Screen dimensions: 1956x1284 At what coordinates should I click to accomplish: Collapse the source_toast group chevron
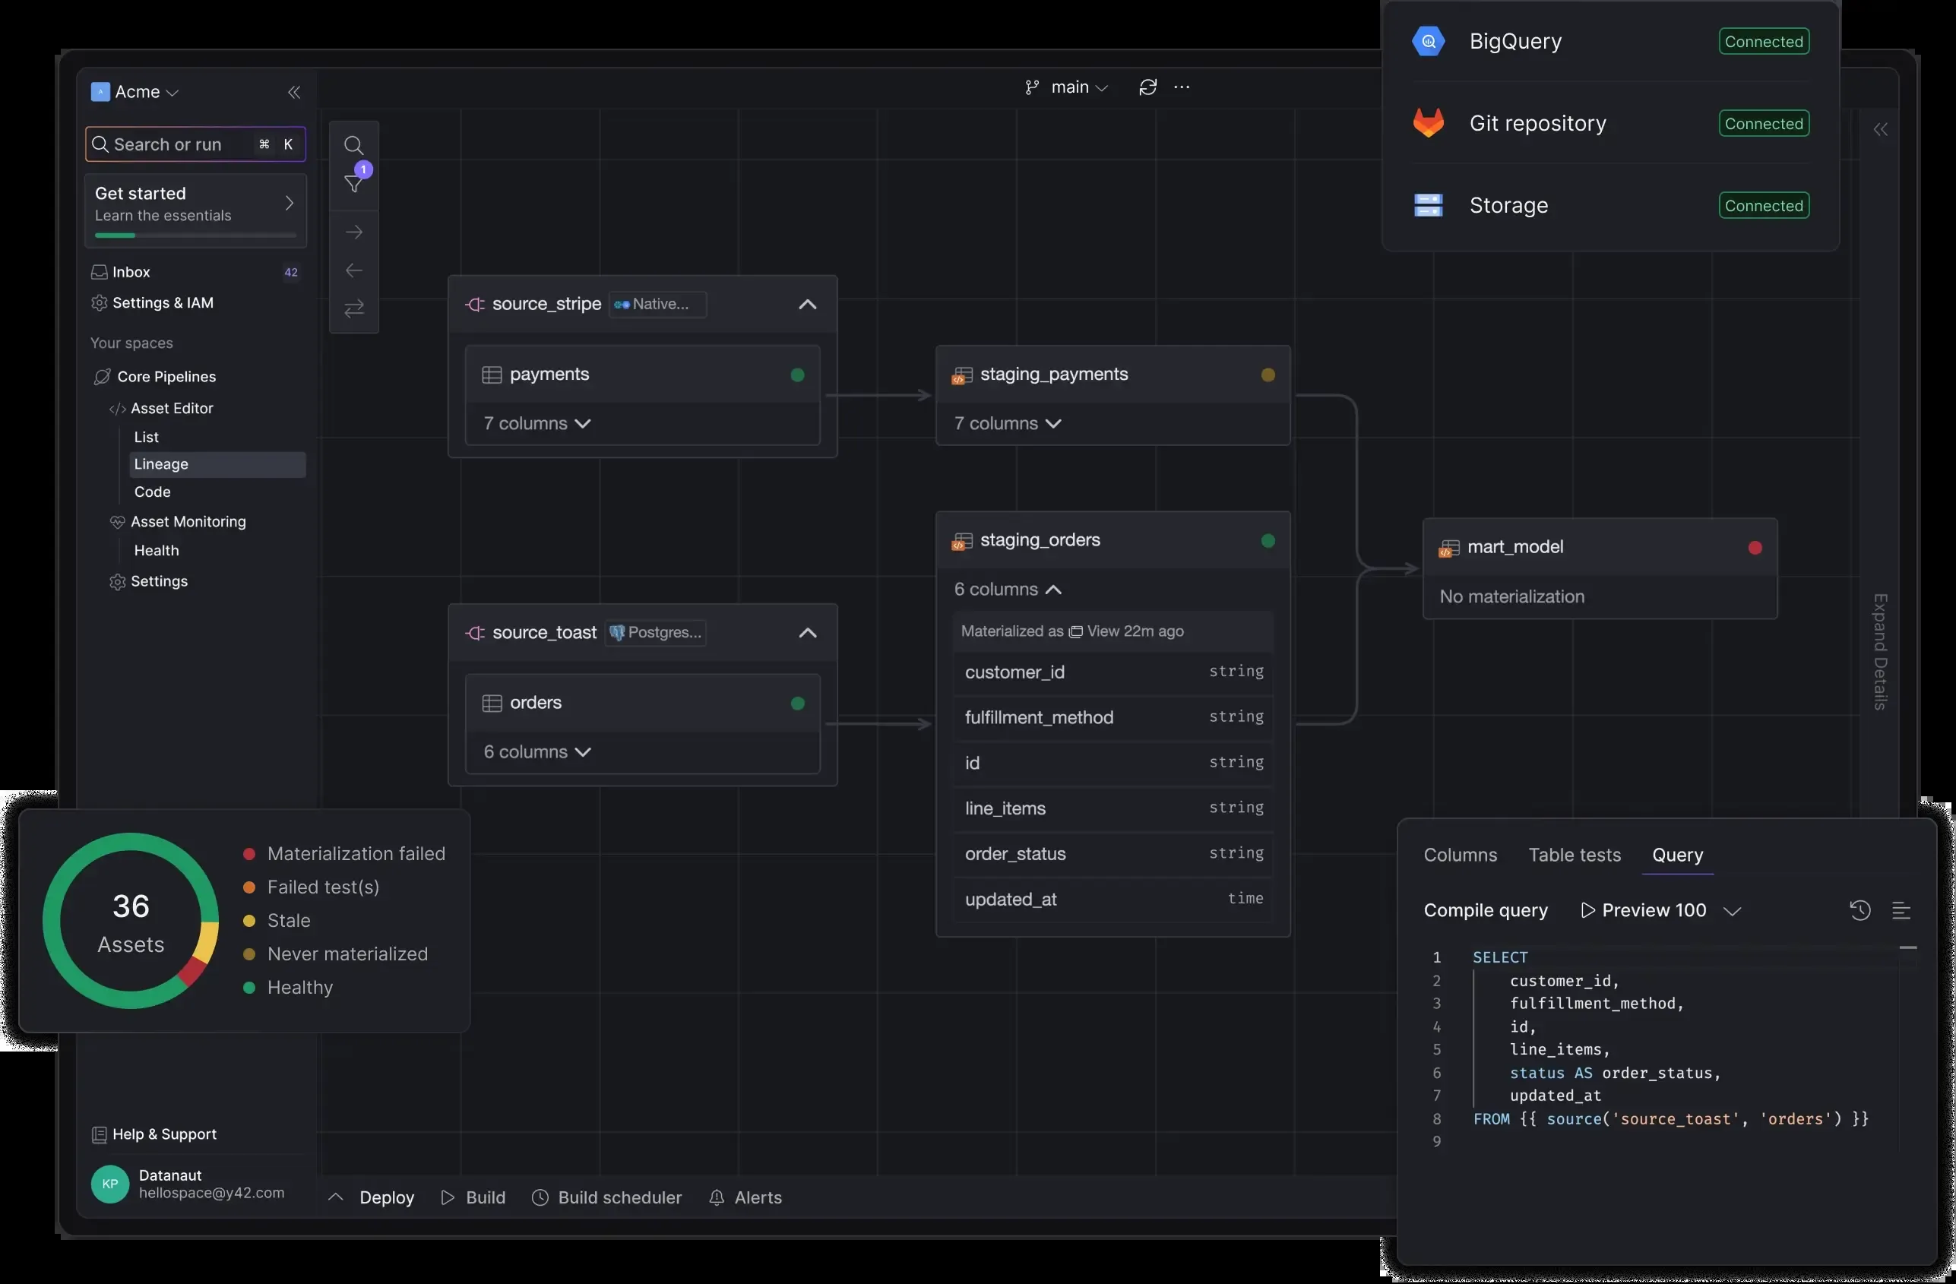tap(808, 634)
